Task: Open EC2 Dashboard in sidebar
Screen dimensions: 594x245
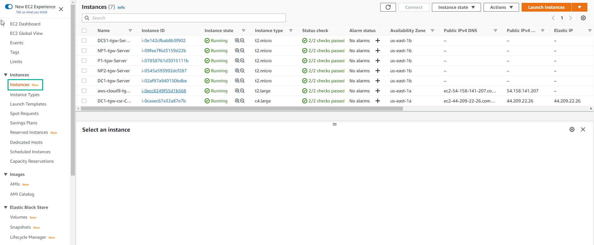Action: pos(25,24)
